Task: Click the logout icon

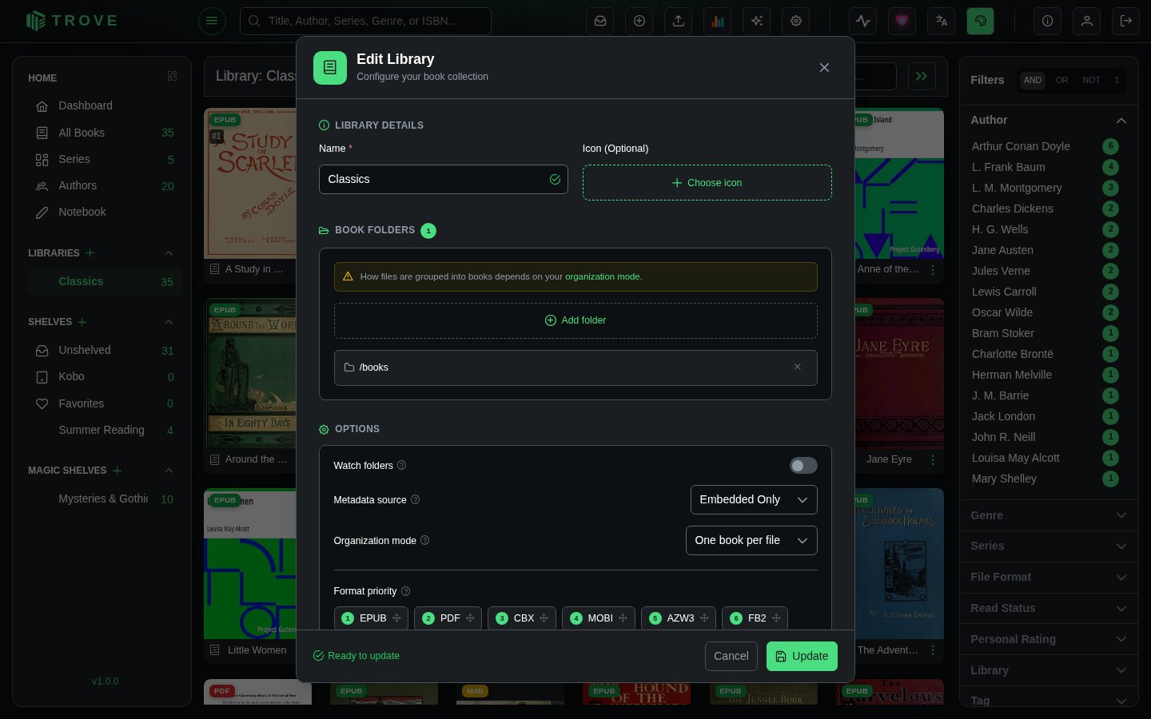Action: pos(1126,21)
